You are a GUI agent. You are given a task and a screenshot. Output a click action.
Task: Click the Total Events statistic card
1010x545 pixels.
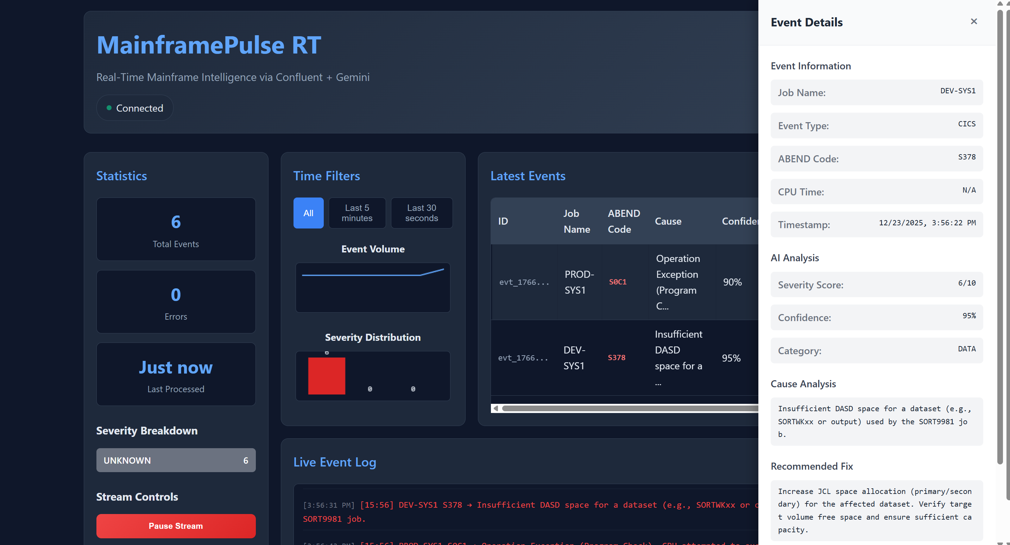[176, 229]
